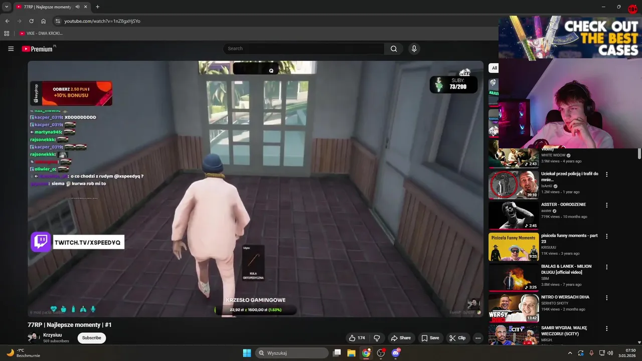This screenshot has width=642, height=361.
Task: Share the 77RP video
Action: tap(401, 338)
